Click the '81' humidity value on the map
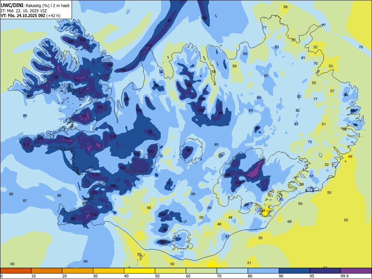Image resolution: width=372 pixels, height=279 pixels. click(303, 58)
